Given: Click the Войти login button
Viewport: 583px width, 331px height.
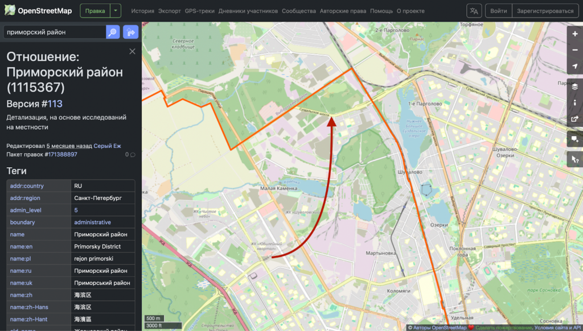Looking at the screenshot, I should pyautogui.click(x=498, y=11).
